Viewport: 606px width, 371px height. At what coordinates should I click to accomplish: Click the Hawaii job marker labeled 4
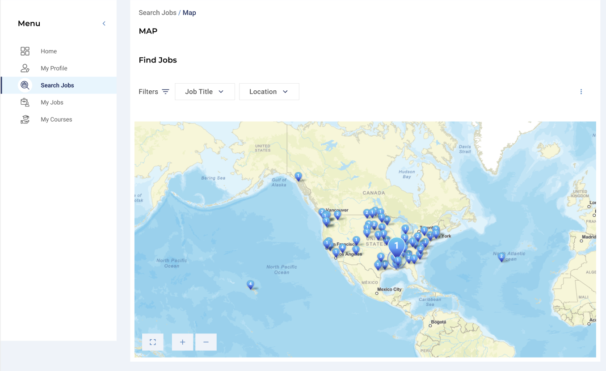pos(251,284)
